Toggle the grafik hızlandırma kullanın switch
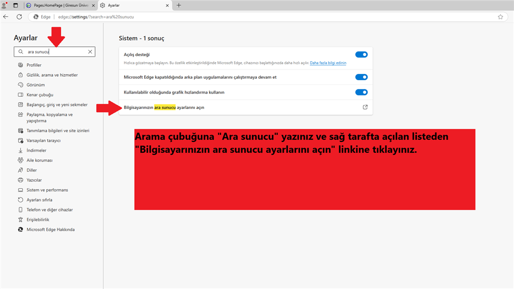The image size is (514, 289). tap(361, 92)
